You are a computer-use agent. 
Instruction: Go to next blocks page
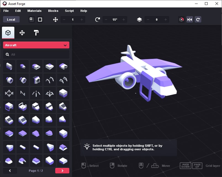coord(62,171)
